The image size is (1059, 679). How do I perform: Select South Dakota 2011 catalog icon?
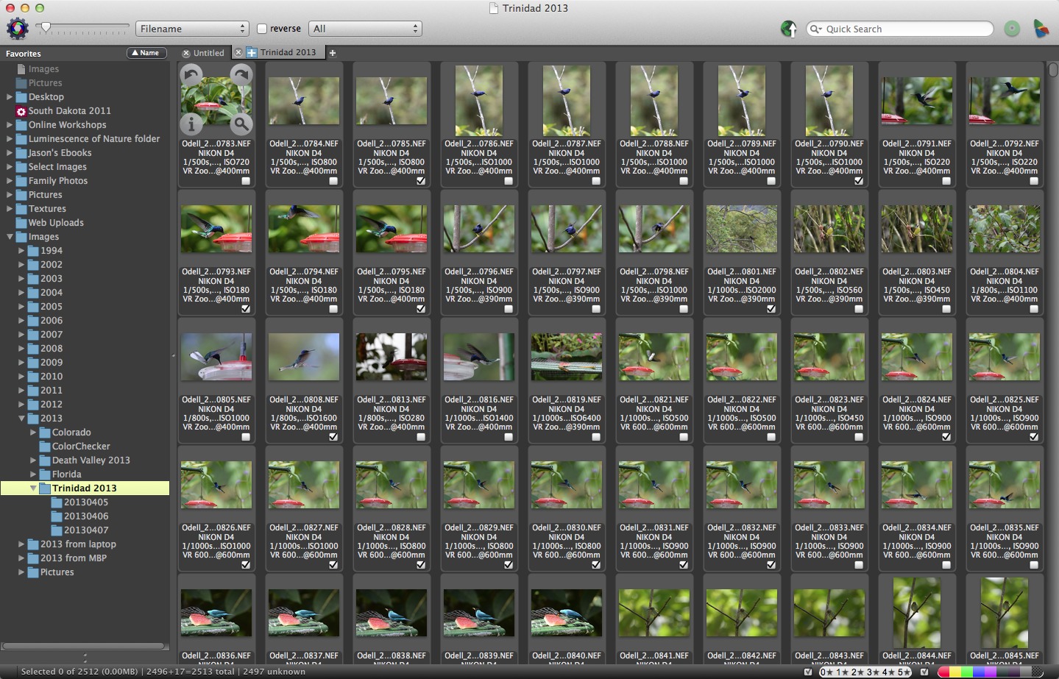[21, 111]
